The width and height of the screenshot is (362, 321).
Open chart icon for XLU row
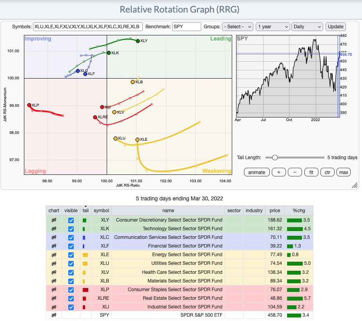click(54, 263)
